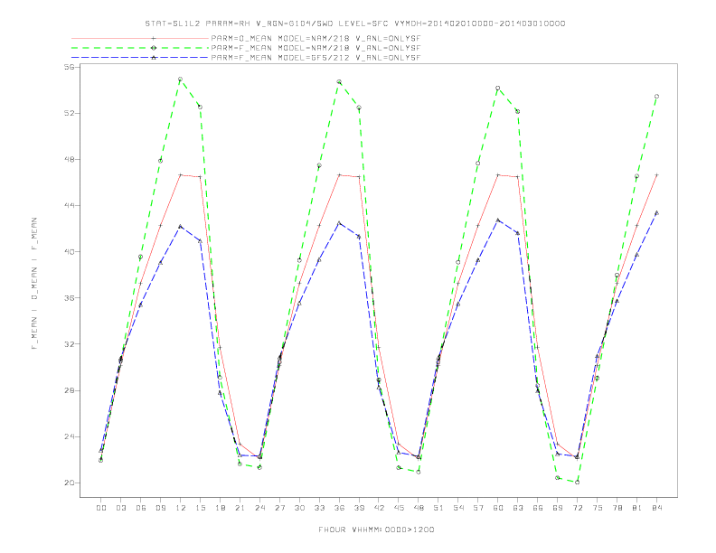The height and width of the screenshot is (553, 716).
Task: Click the y-axis tick label 24
Action: 71,436
